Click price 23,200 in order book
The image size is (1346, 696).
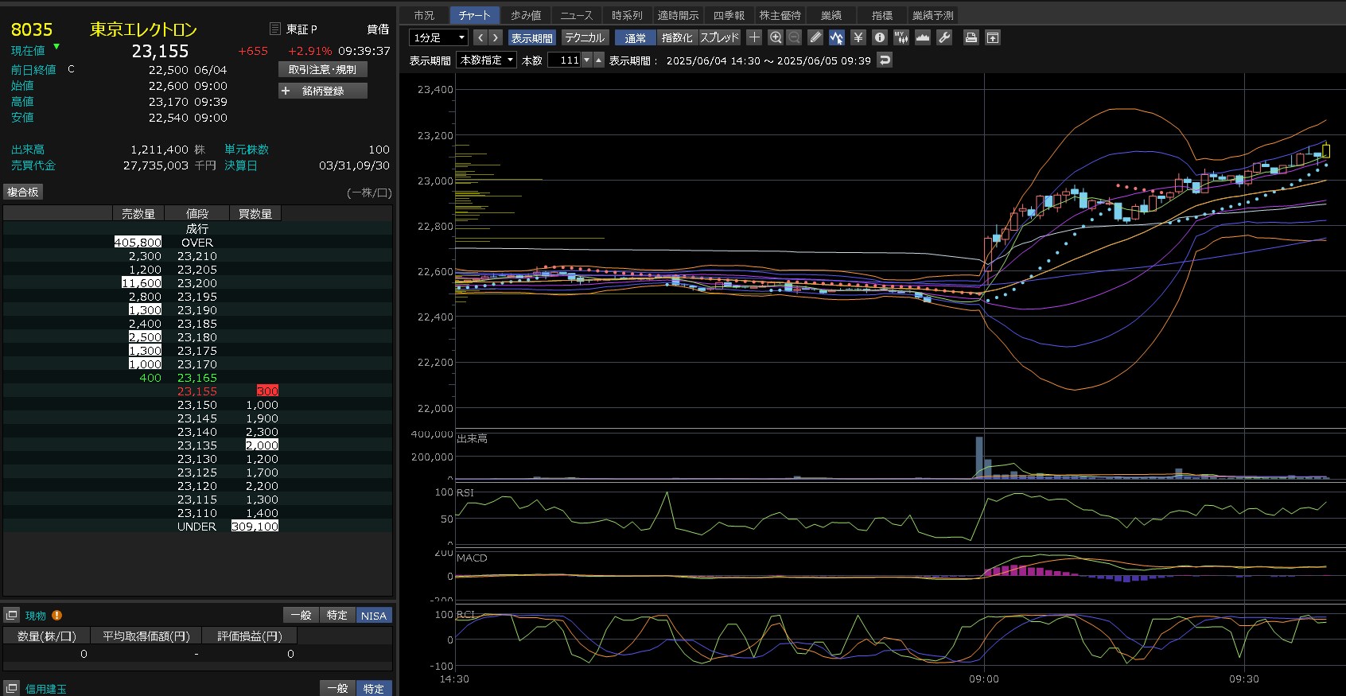tap(197, 283)
